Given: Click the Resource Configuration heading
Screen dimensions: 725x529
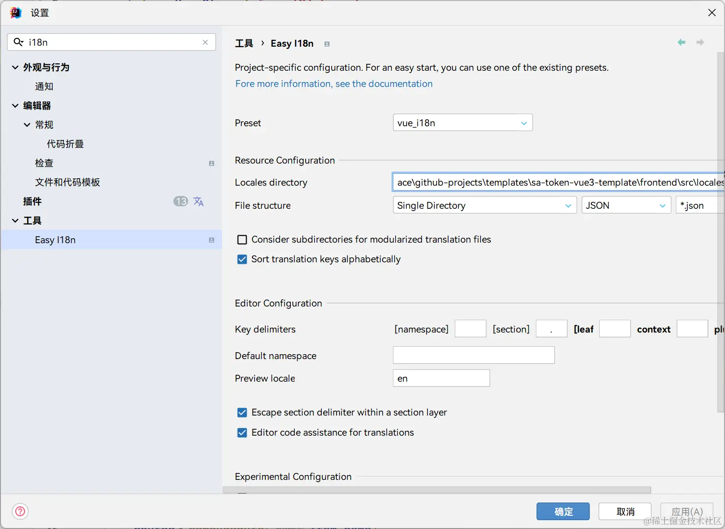Looking at the screenshot, I should point(285,160).
